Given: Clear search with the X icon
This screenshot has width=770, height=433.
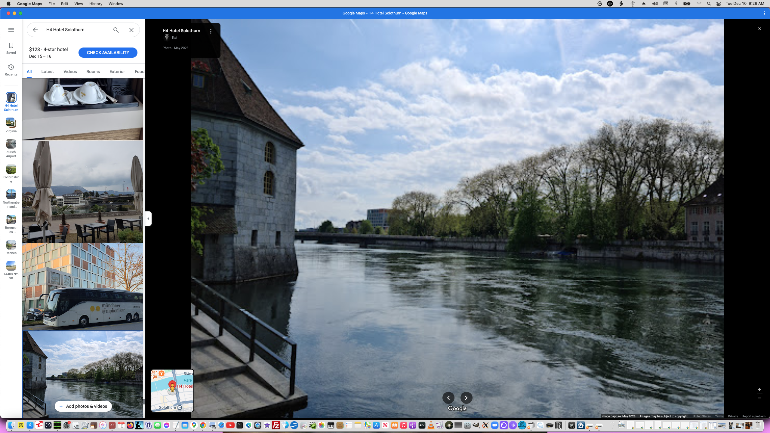Looking at the screenshot, I should [x=131, y=30].
